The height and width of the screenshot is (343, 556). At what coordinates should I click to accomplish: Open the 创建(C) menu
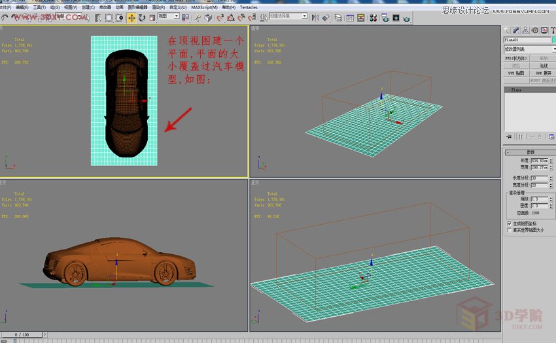pyautogui.click(x=88, y=7)
